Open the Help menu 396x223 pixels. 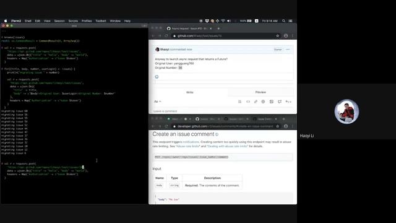(x=127, y=21)
